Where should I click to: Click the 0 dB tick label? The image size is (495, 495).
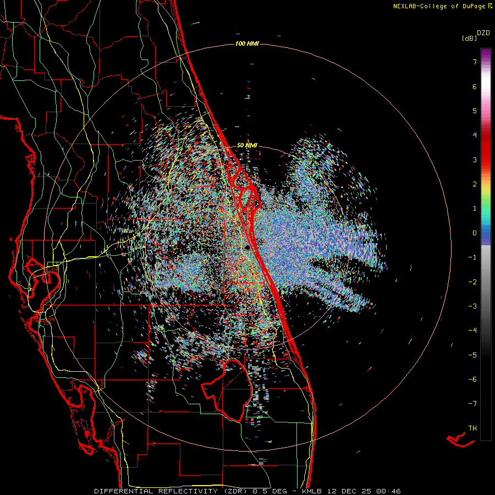point(475,233)
